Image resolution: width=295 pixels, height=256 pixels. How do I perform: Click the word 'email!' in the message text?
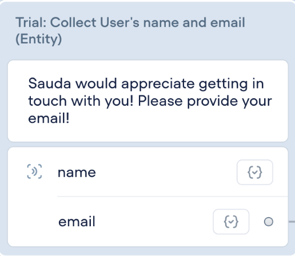click(x=49, y=118)
